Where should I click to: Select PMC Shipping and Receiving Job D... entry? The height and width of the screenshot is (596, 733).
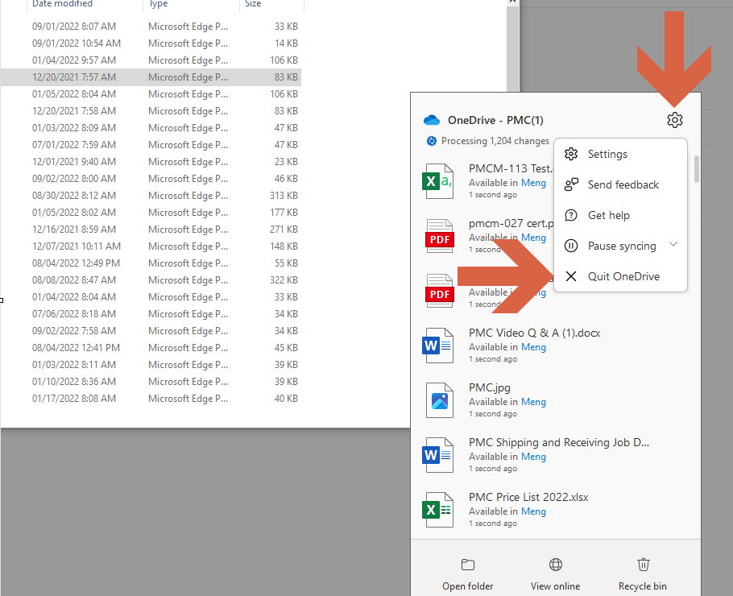tap(559, 442)
